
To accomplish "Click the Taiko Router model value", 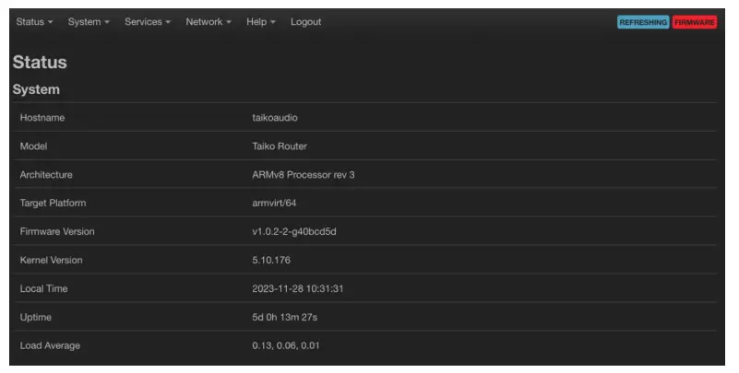I will click(x=280, y=146).
